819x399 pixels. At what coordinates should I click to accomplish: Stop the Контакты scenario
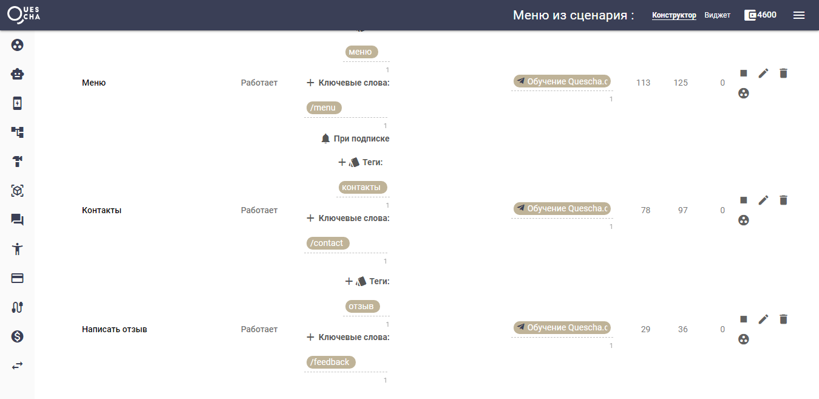tap(743, 200)
